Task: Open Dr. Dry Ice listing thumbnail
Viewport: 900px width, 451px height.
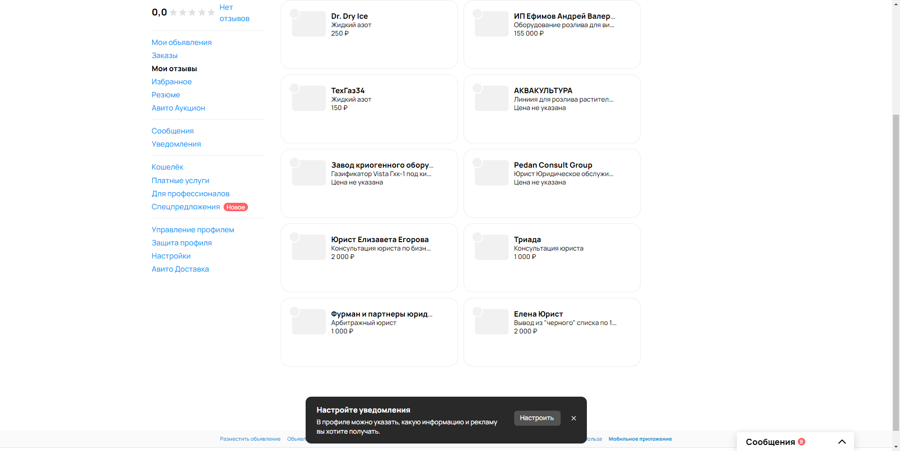Action: [x=308, y=24]
